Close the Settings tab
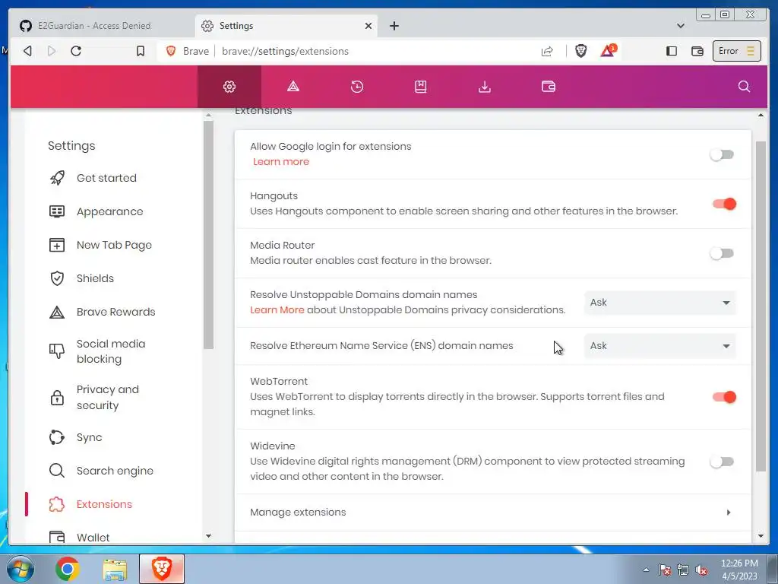 pos(368,26)
